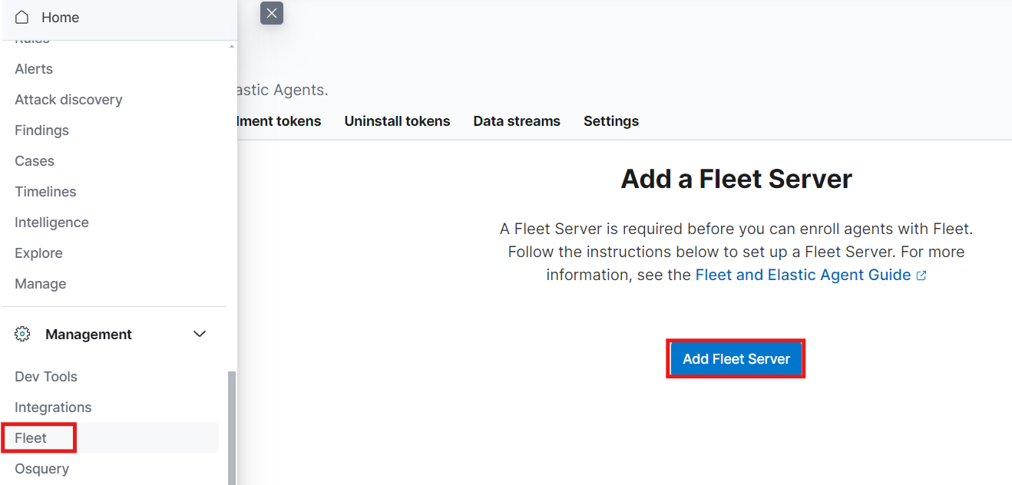Screen dimensions: 1012x485
Task: Open Integrations in the Management section
Action: click(53, 407)
